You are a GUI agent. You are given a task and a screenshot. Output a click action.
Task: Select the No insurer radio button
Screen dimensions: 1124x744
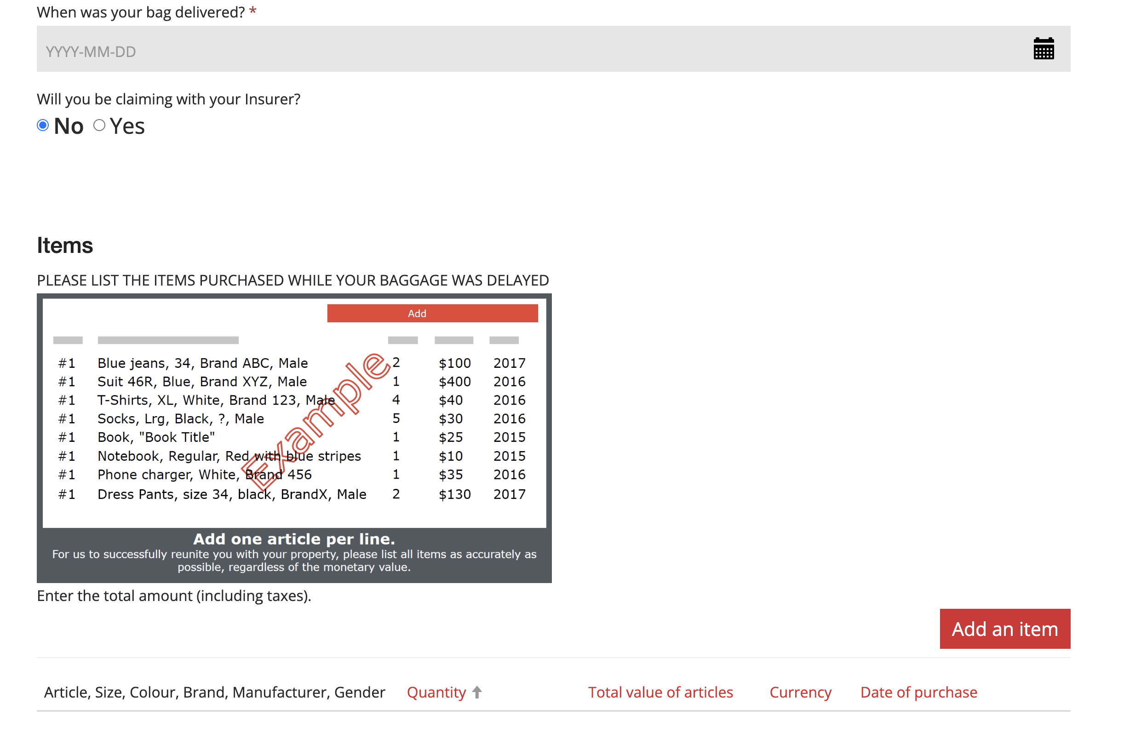(x=43, y=125)
